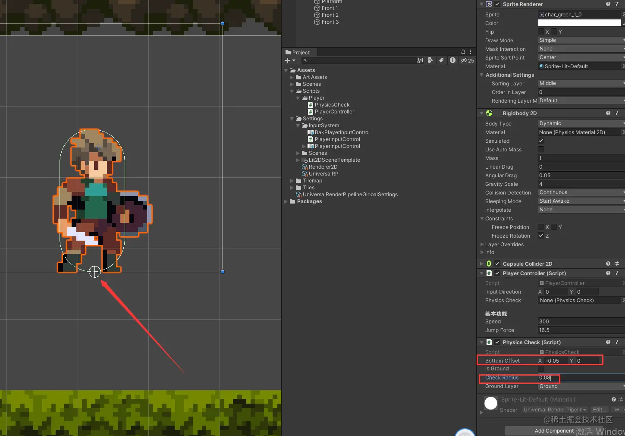Click the Project search field
Screen dimensions: 625x436
pyautogui.click(x=359, y=60)
